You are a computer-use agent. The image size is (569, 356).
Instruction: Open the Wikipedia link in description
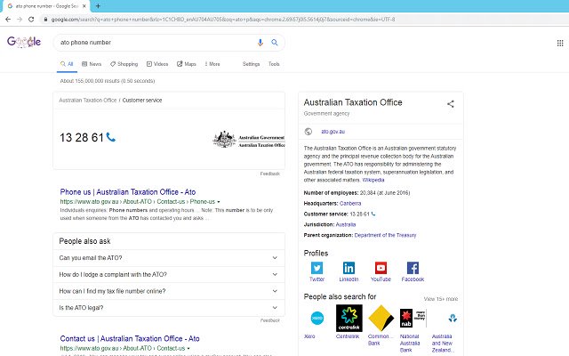pos(373,180)
